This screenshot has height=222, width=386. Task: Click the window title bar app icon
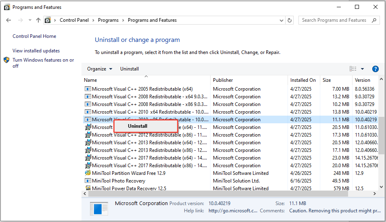point(7,7)
